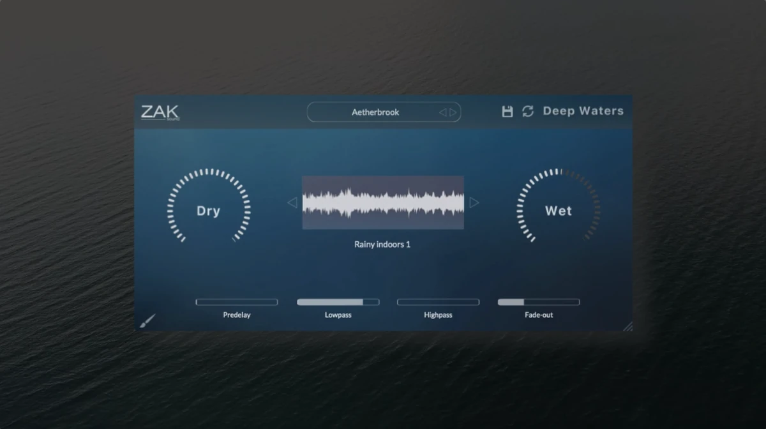Viewport: 766px width, 429px height.
Task: Click the right arrow beside the waveform display
Action: pos(474,202)
